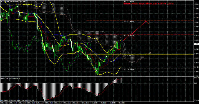Click the P 0.9678 pivot label

tap(129, 55)
